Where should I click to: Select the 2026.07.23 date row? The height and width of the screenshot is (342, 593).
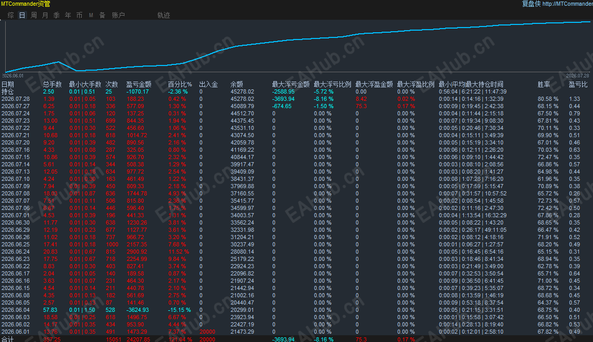16,121
